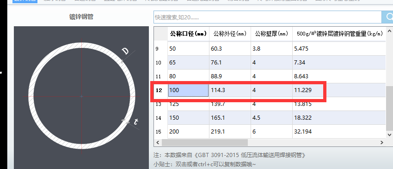Screen dimensions: 393x169
Task: Click the search magnifier button
Action: pos(387,17)
